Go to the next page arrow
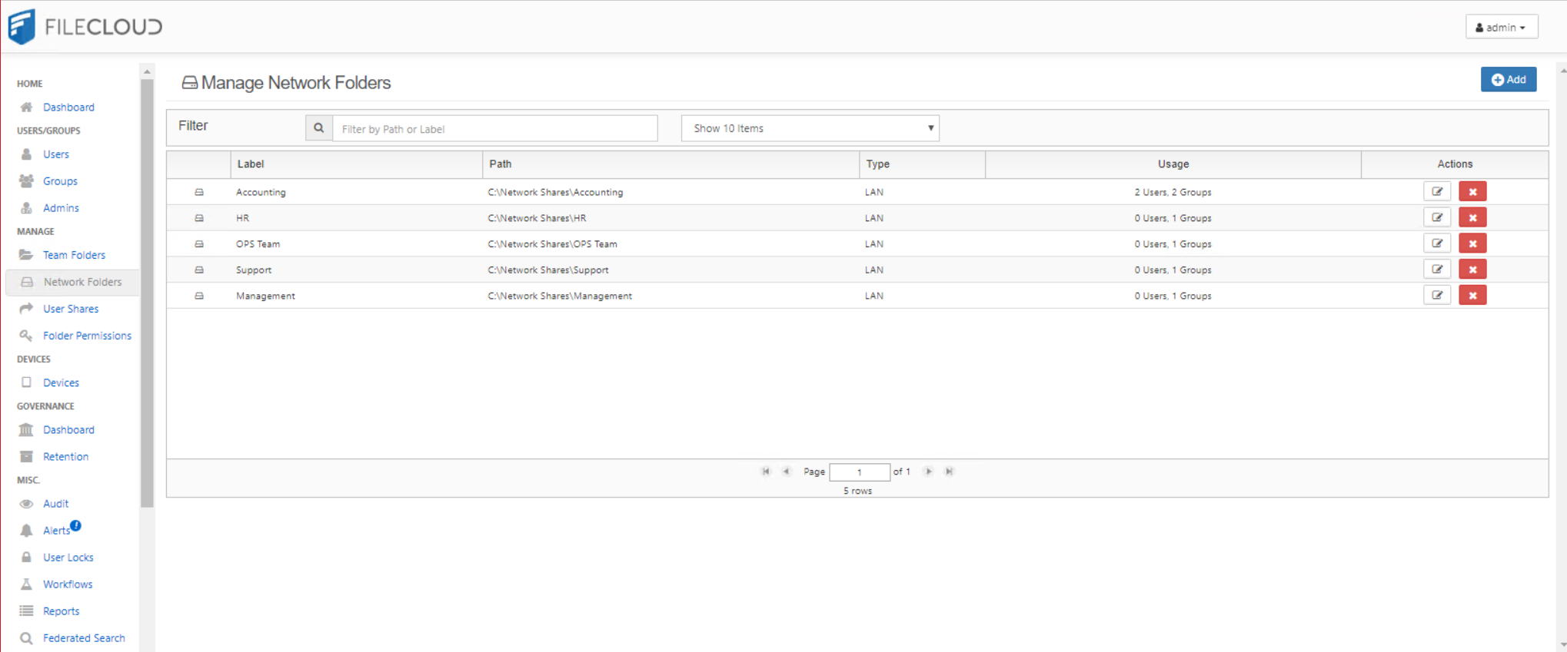Image resolution: width=1567 pixels, height=652 pixels. point(928,472)
